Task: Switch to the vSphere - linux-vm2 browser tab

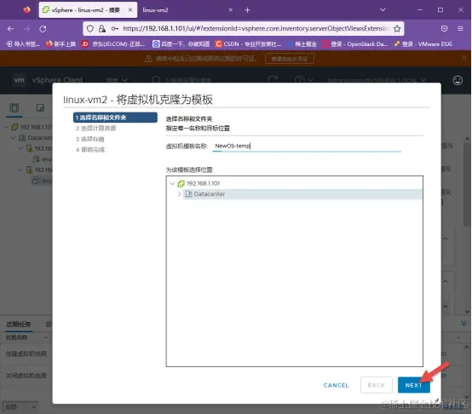Action: [x=85, y=10]
